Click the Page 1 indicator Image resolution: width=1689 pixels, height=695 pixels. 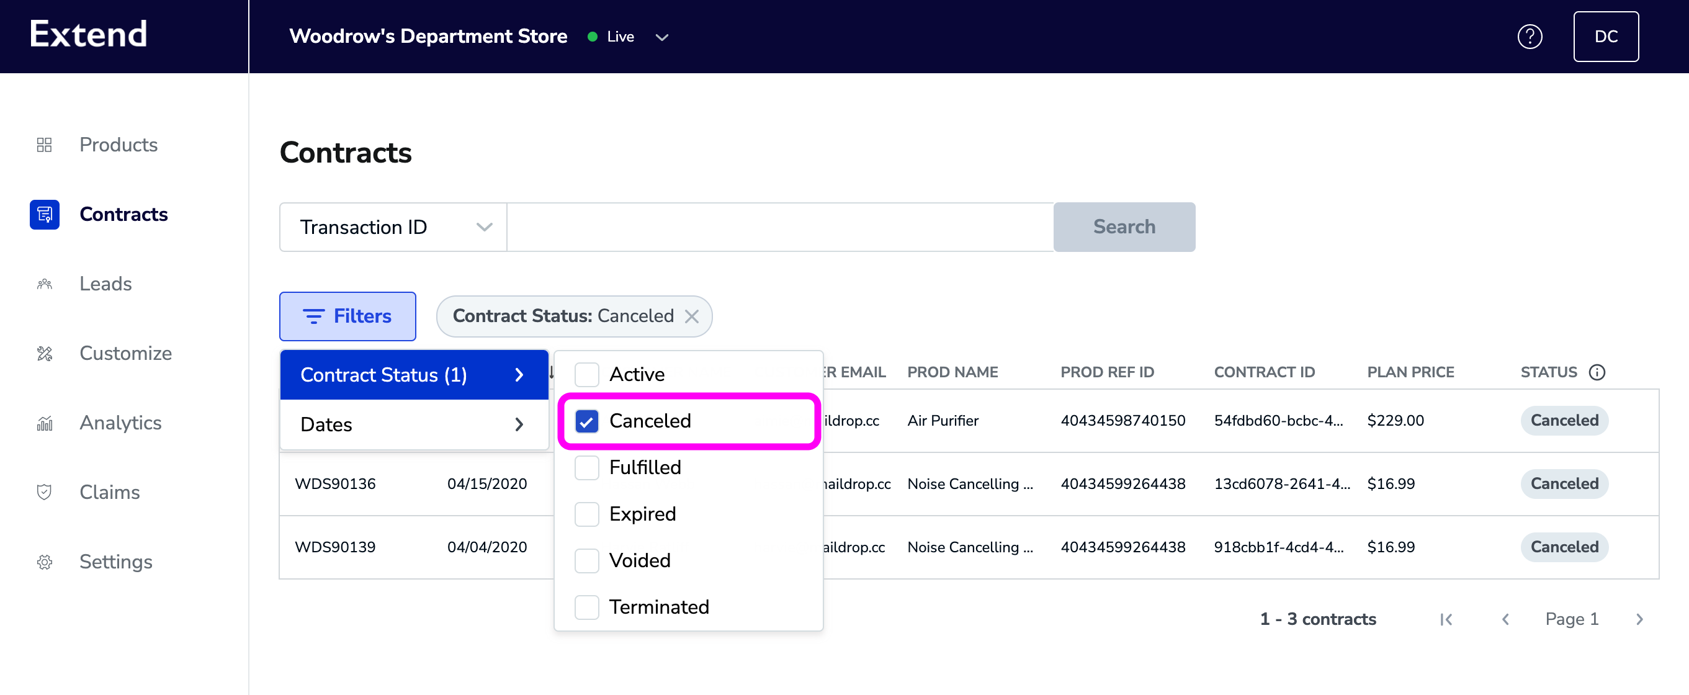1572,619
